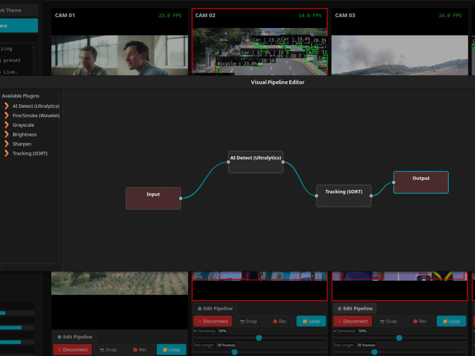475x356 pixels.
Task: Click the Fire/Smoke (Wavelet) plugin arrow icon
Action: point(6,115)
